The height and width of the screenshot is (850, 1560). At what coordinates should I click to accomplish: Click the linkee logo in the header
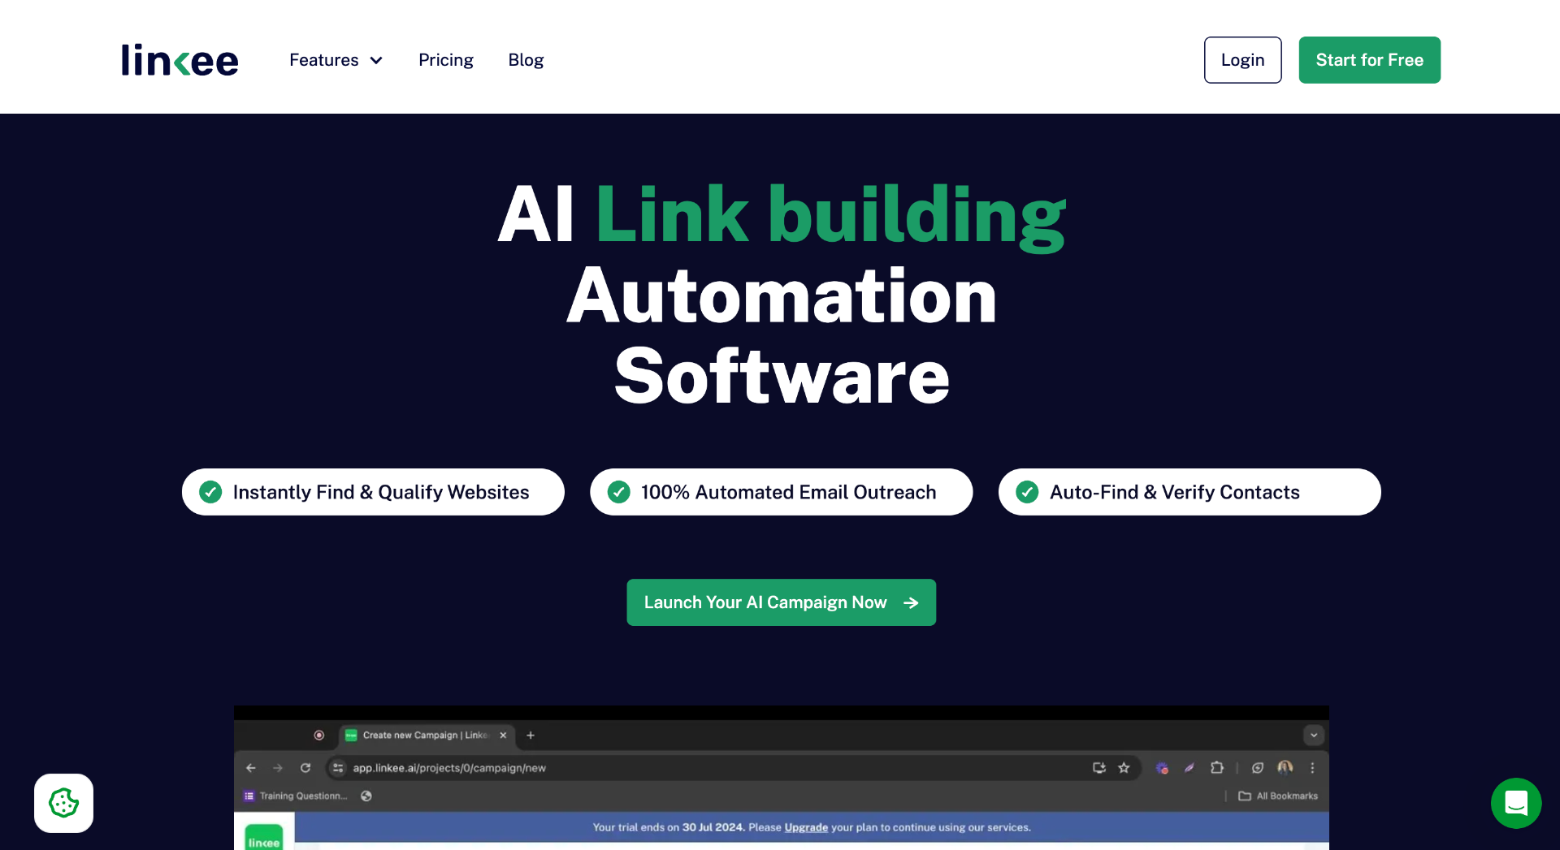[x=180, y=60]
